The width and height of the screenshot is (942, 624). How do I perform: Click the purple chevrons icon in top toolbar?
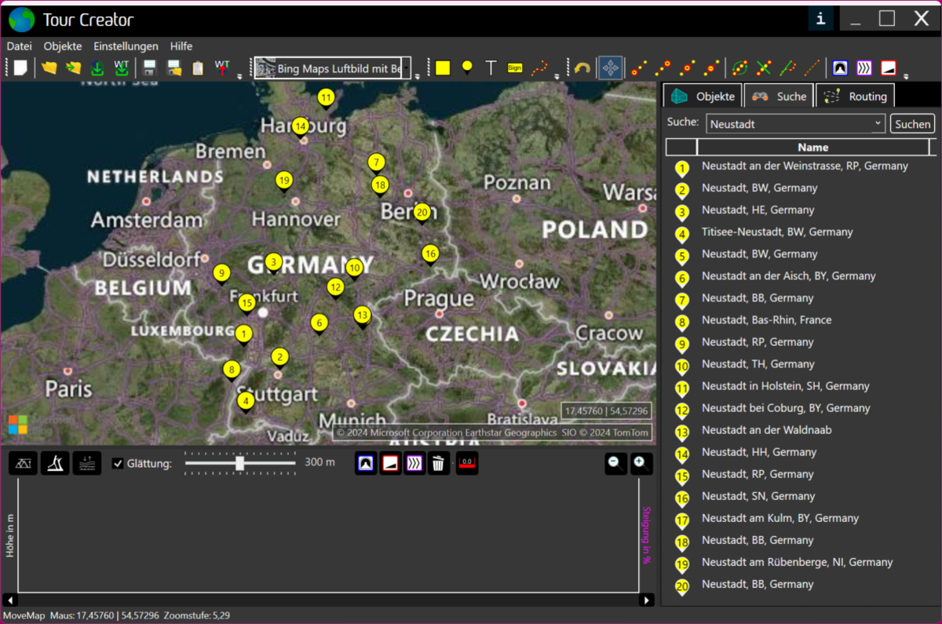point(864,68)
